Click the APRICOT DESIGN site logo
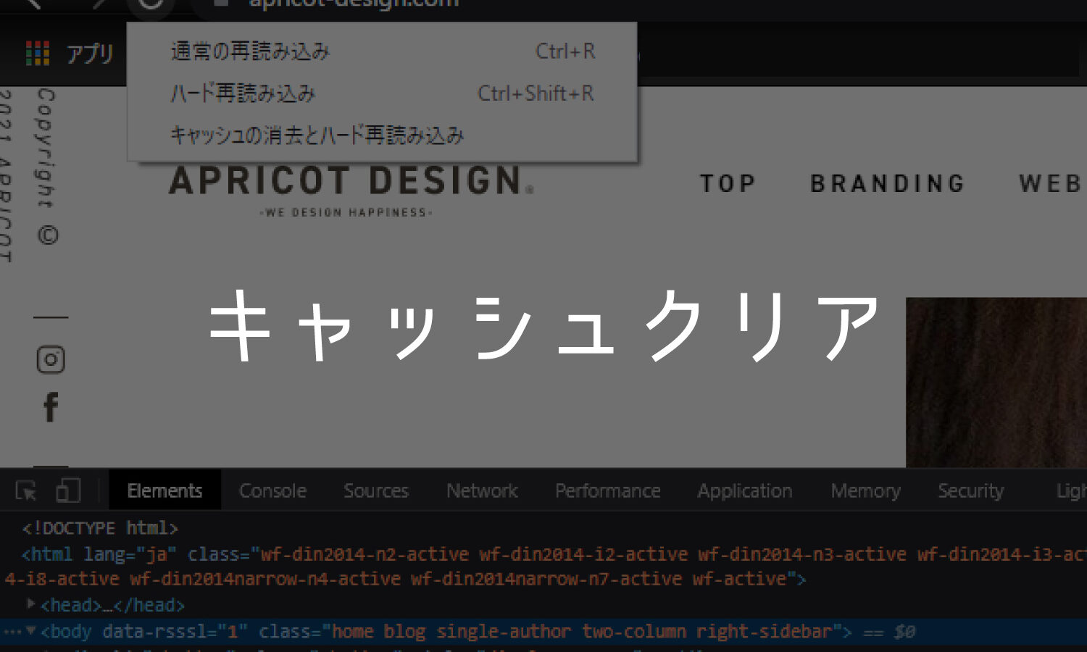 pos(351,191)
